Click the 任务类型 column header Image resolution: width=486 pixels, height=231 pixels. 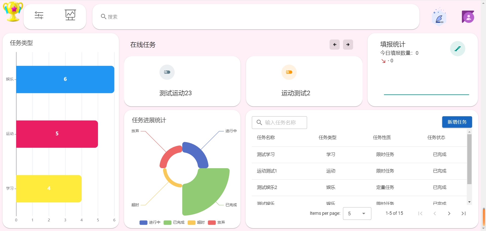pyautogui.click(x=328, y=138)
